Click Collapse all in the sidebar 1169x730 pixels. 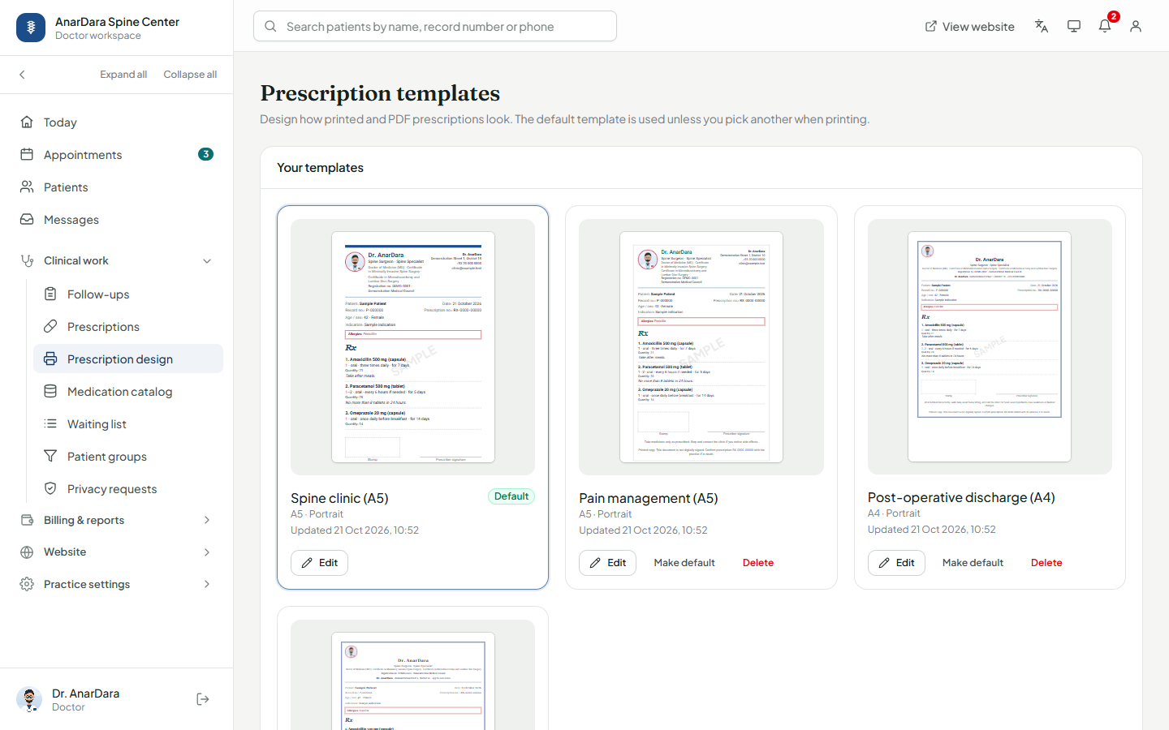[x=190, y=75]
